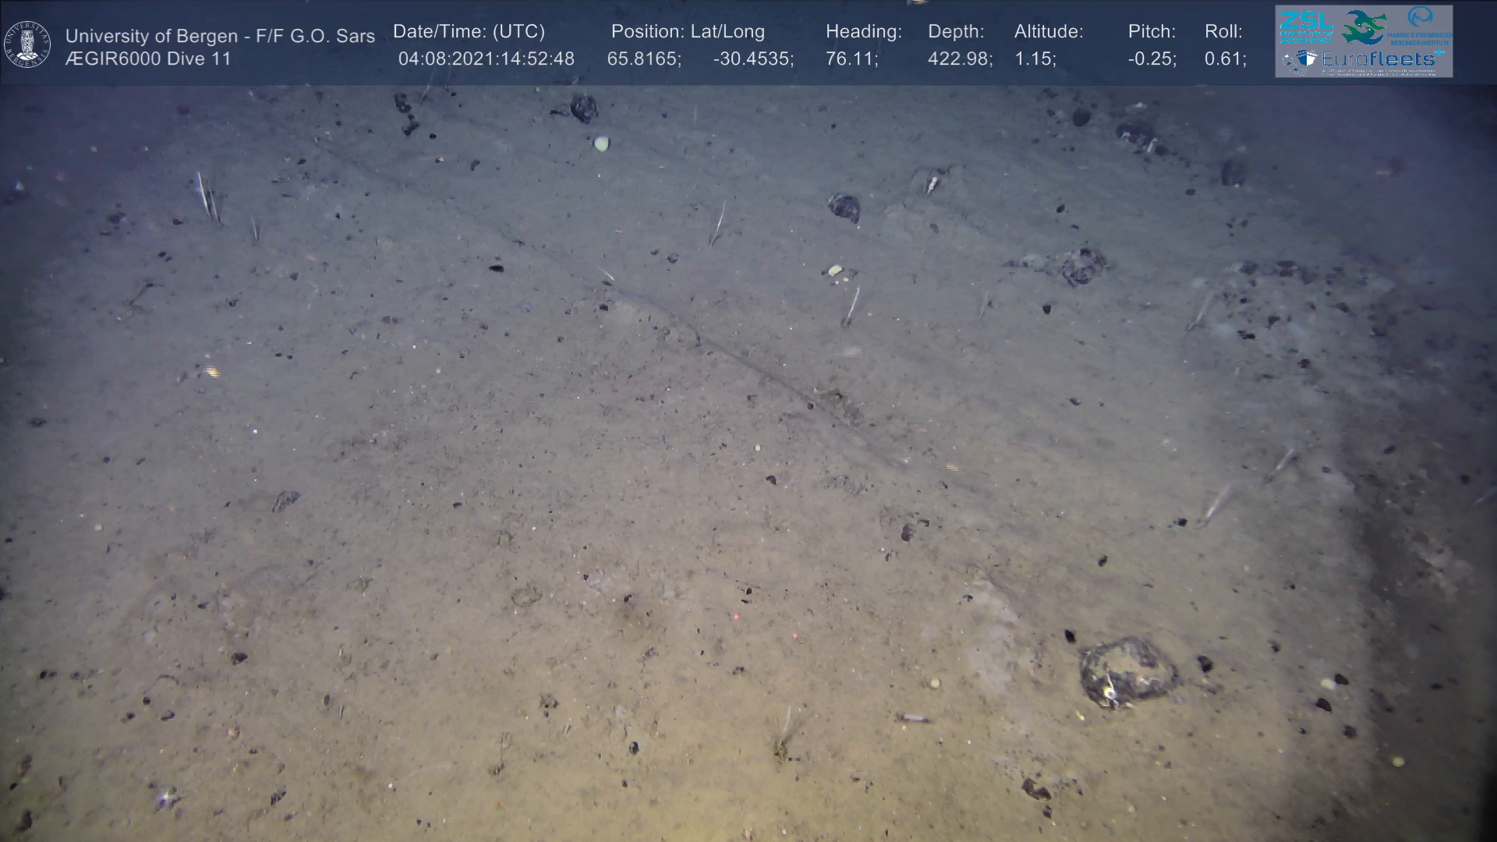Click the green-blue twin fish logo
Image resolution: width=1497 pixels, height=842 pixels.
tap(1363, 27)
